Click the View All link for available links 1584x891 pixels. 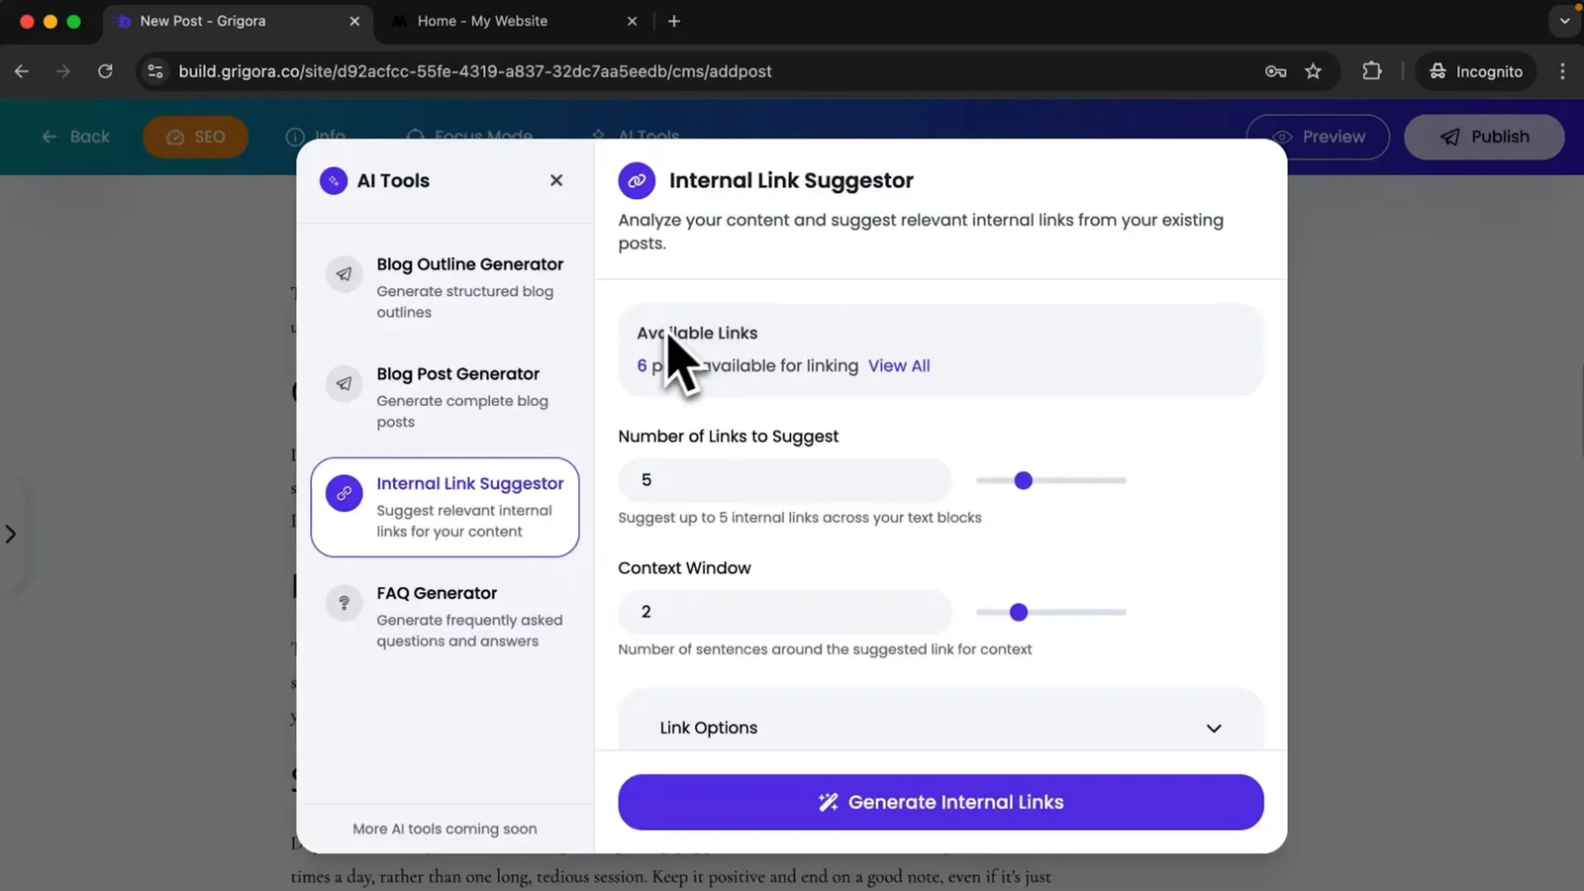(x=898, y=365)
